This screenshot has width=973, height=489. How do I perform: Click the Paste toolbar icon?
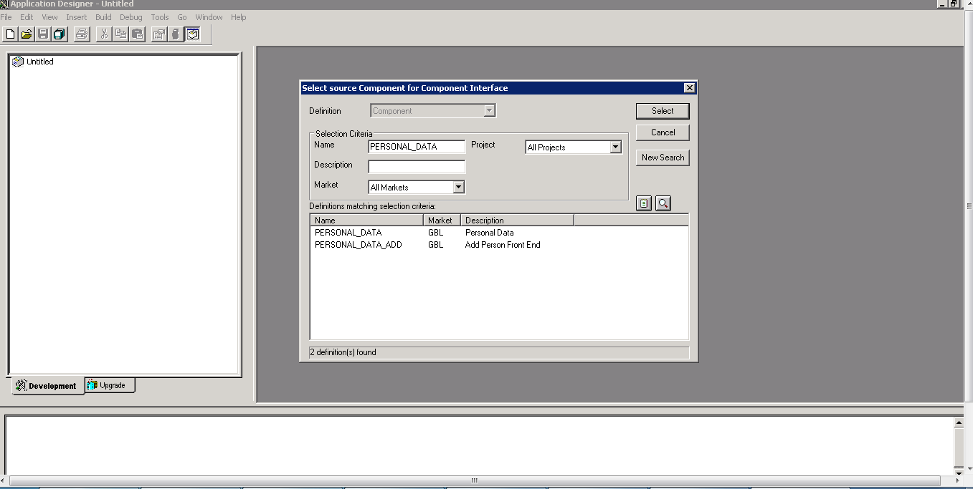pyautogui.click(x=136, y=33)
